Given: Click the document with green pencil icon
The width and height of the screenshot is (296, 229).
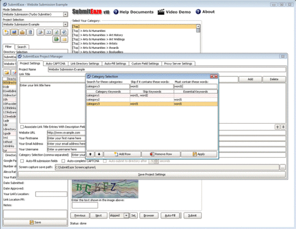Looking at the screenshot, I should click(x=56, y=32).
